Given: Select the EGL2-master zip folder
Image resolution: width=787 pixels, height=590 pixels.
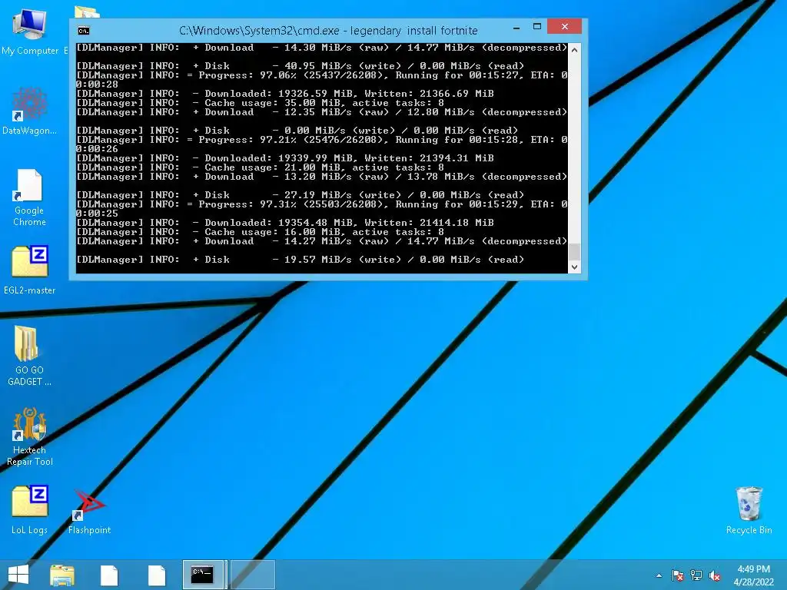Looking at the screenshot, I should 30,270.
